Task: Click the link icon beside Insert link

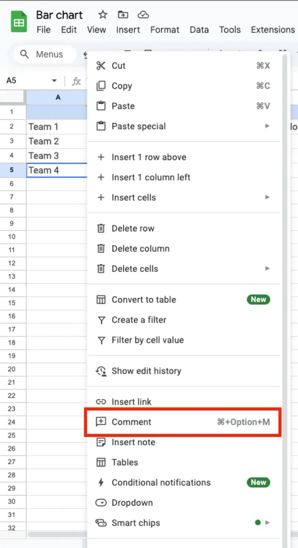Action: click(x=101, y=402)
